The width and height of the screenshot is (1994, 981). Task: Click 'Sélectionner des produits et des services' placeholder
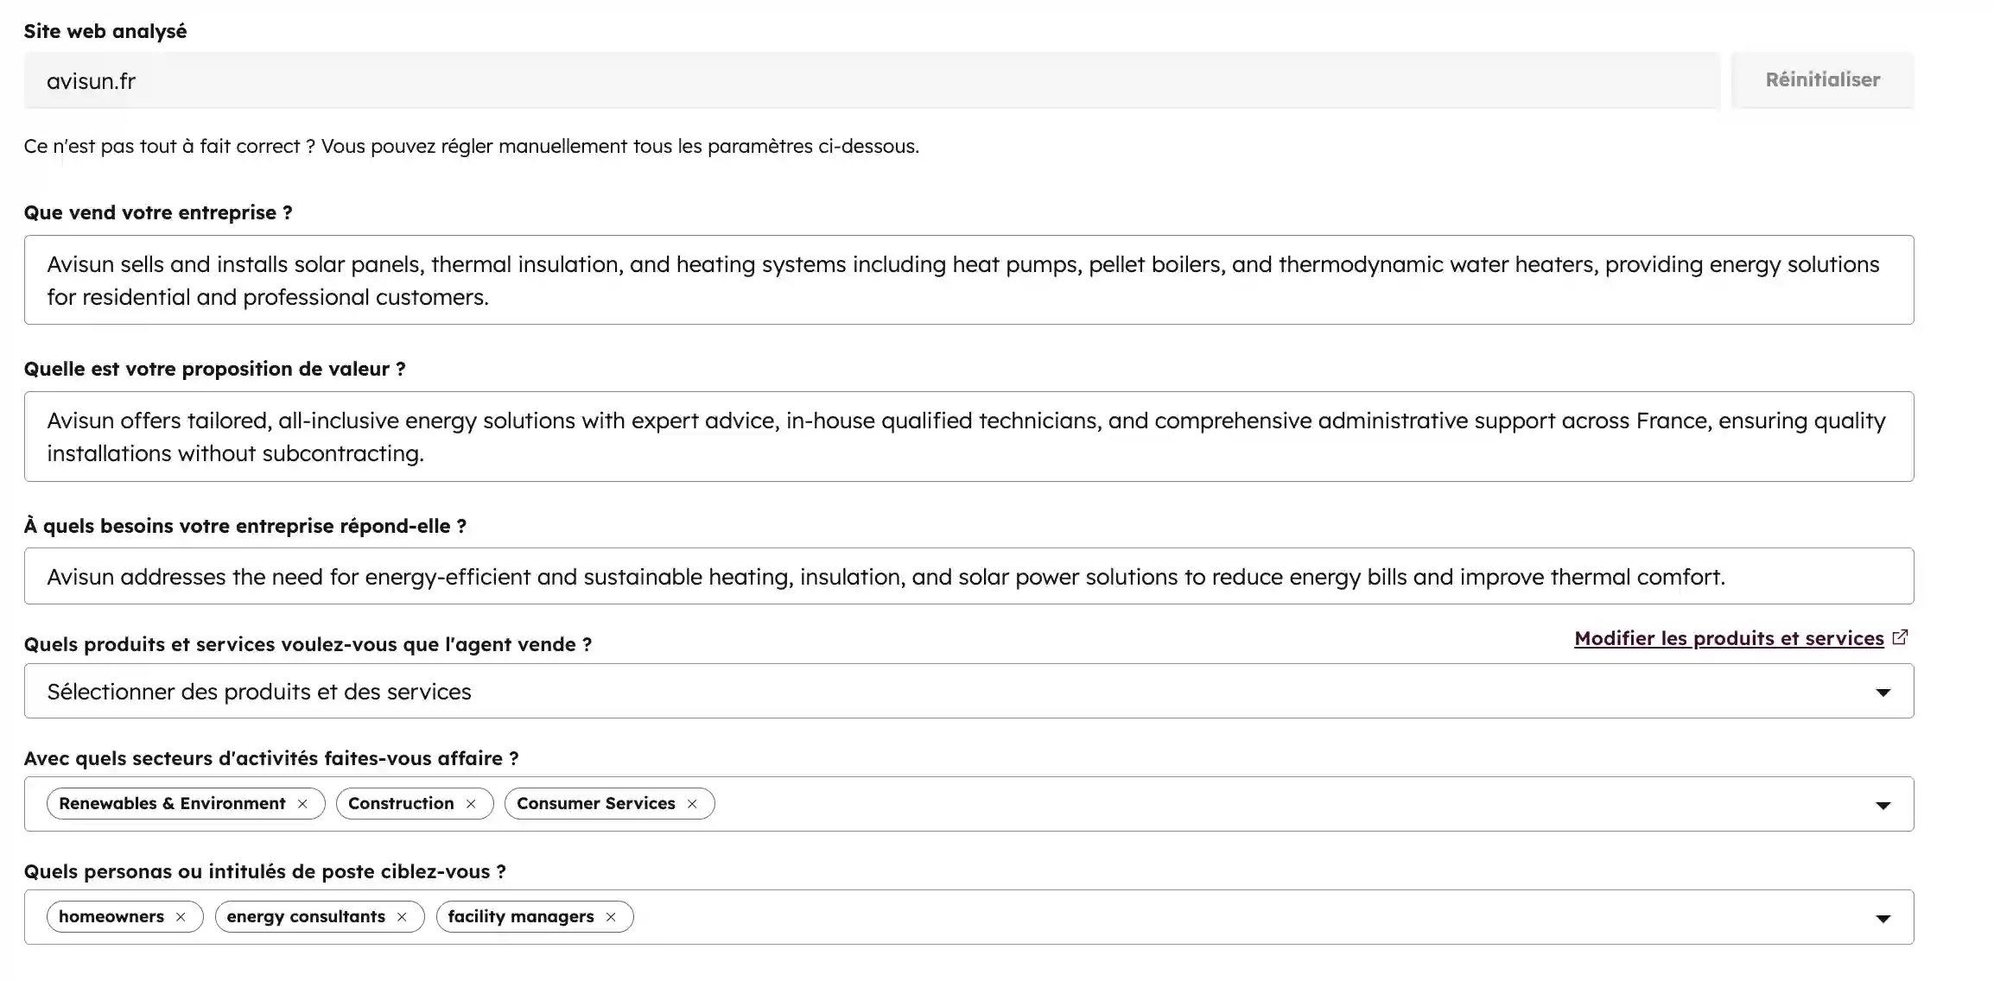[259, 692]
